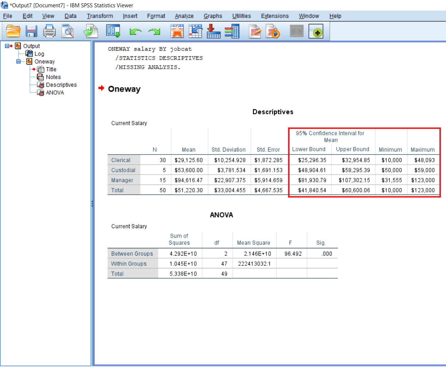
Task: Click the green Undo arrow icon
Action: [135, 32]
